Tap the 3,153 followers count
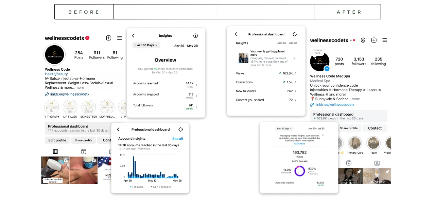Image resolution: width=435 pixels, height=204 pixels. (359, 61)
